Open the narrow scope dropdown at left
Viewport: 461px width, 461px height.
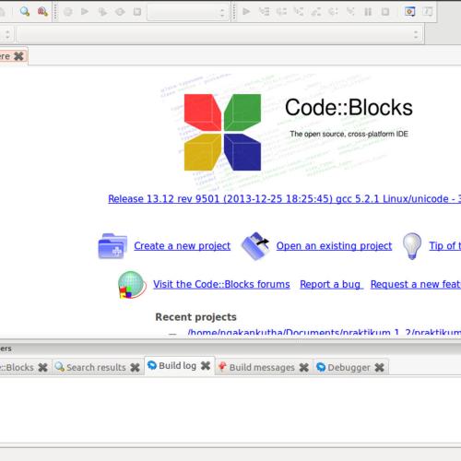click(6, 34)
